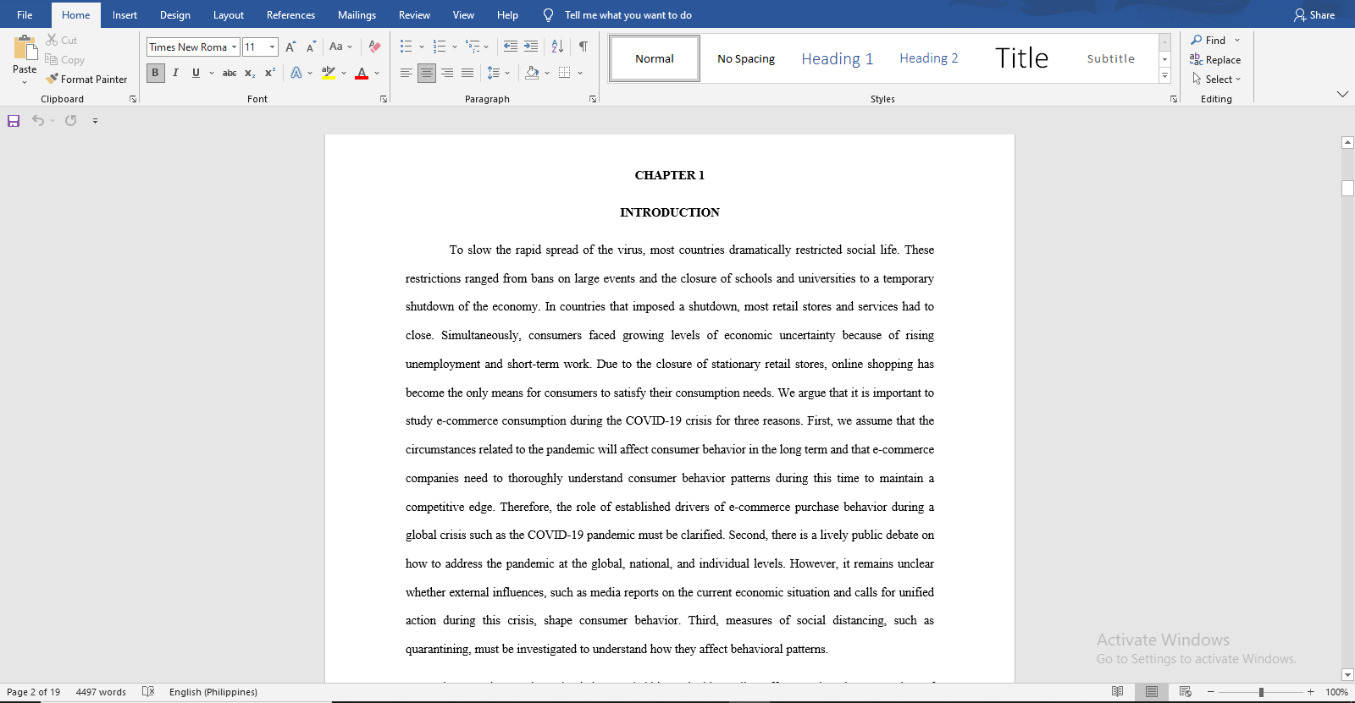Click the Bullets list icon
The height and width of the screenshot is (703, 1355).
tap(406, 47)
